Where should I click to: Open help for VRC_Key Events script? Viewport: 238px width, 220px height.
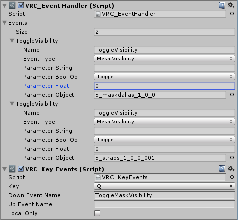point(222,169)
